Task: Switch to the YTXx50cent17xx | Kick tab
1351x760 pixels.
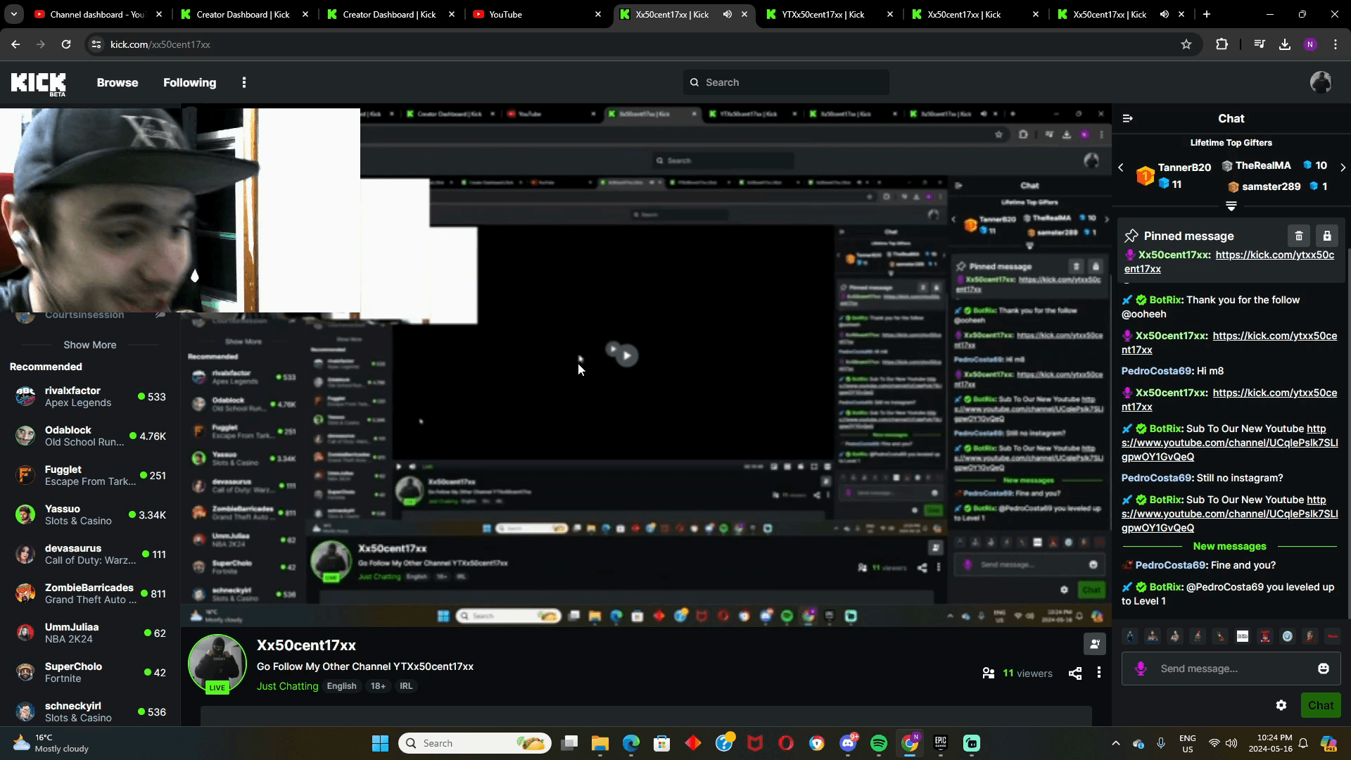Action: [x=830, y=14]
